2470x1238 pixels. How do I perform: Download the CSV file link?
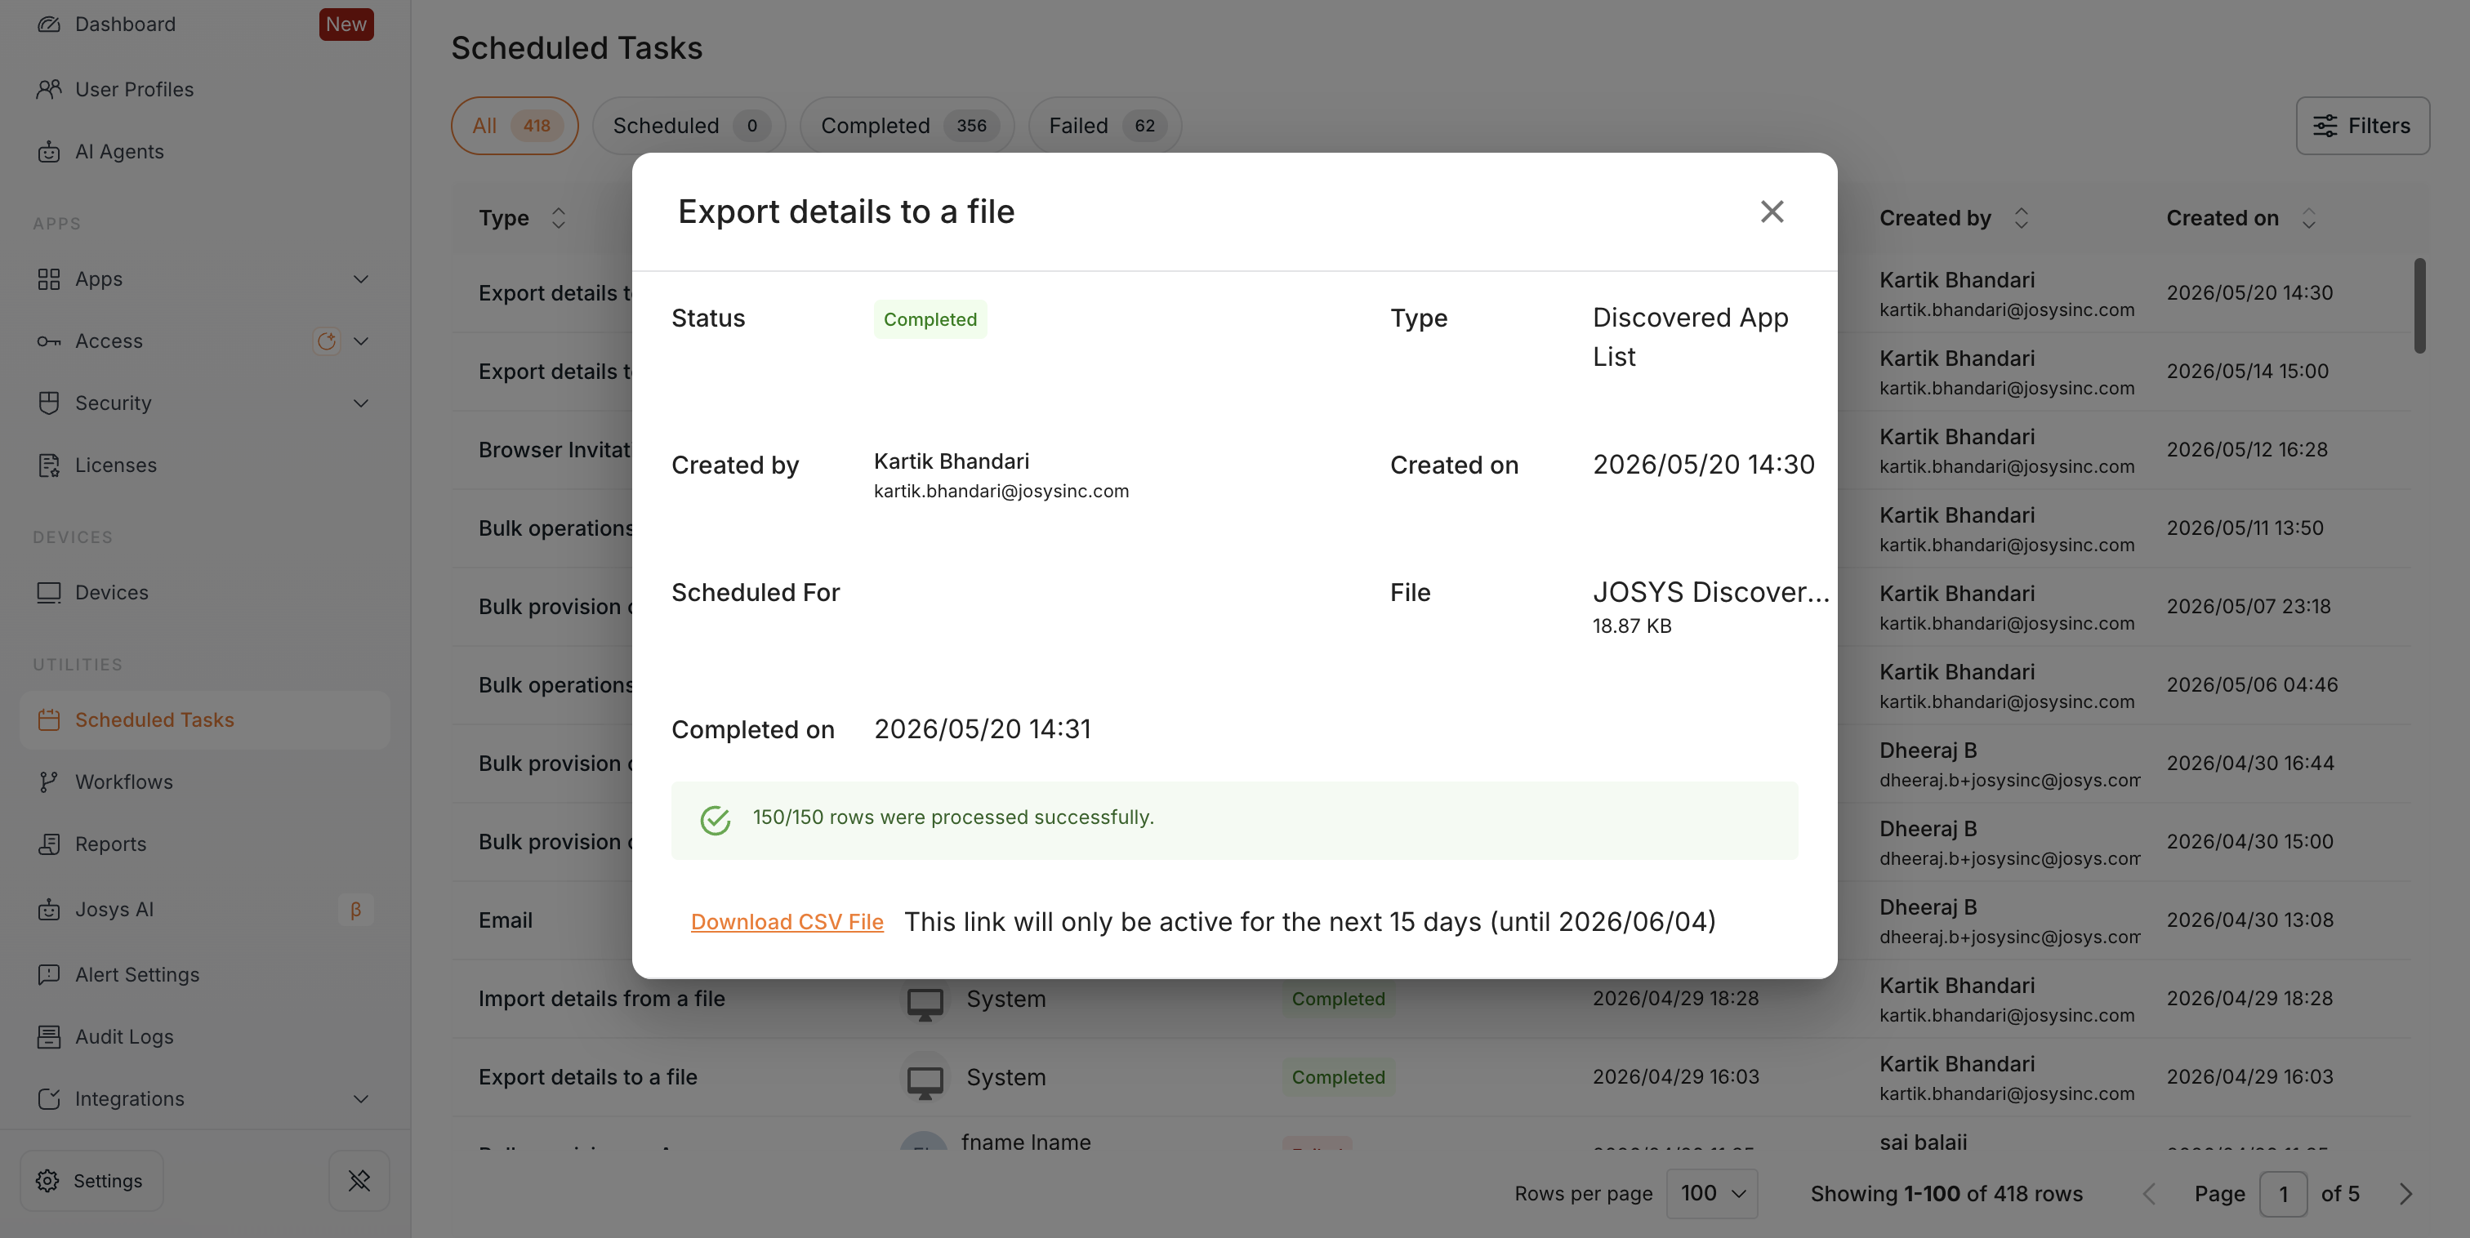pos(787,921)
